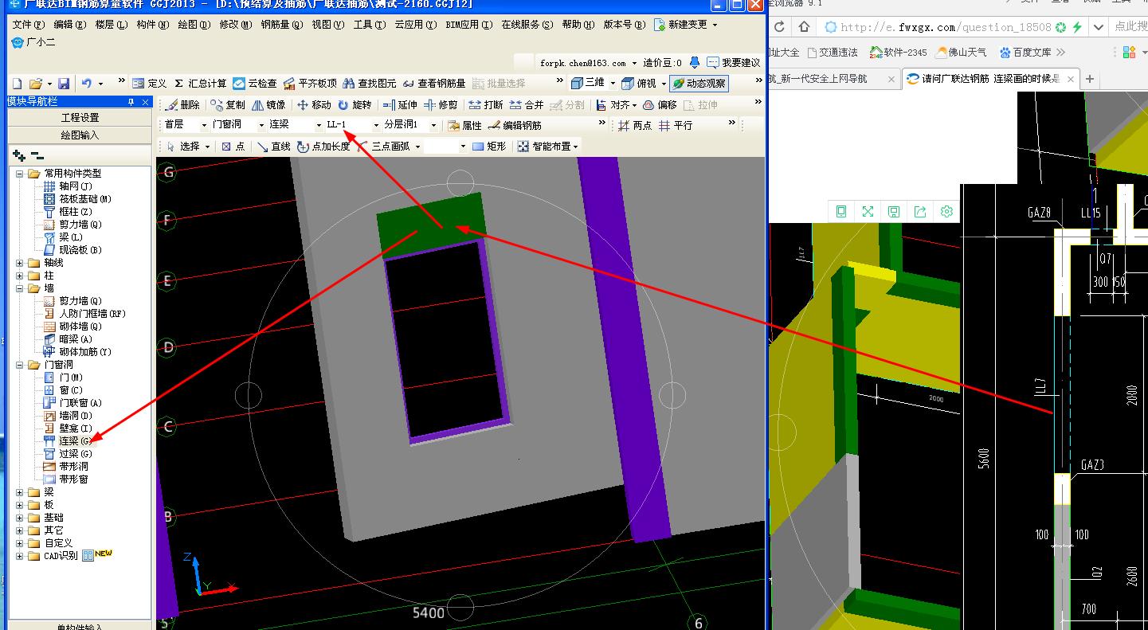
Task: Select 剪力墙(Q) under the 墙 node
Action: pyautogui.click(x=72, y=301)
